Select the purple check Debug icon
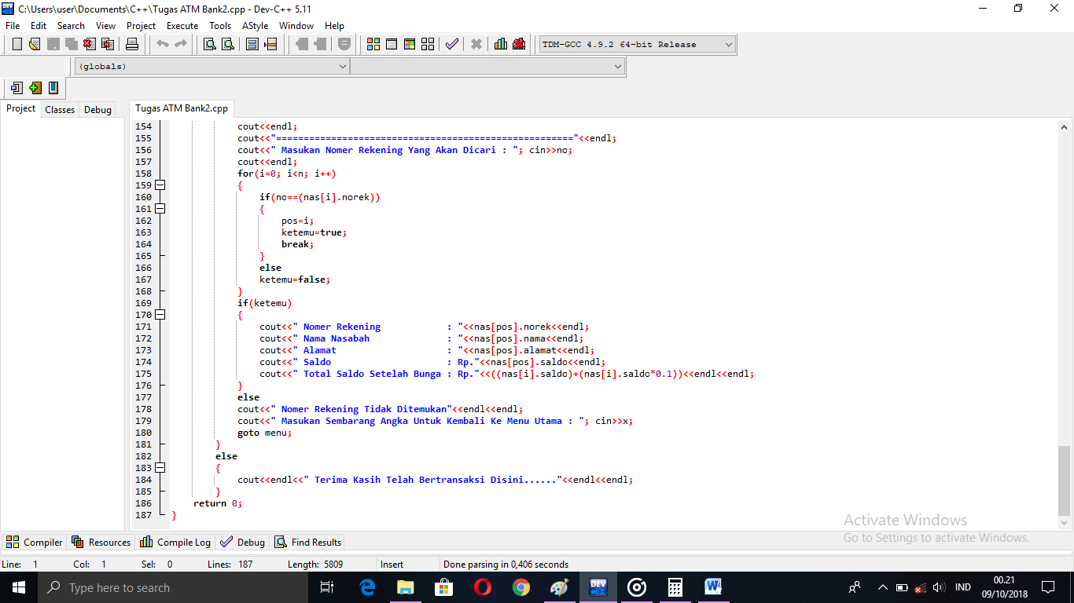Viewport: 1074px width, 603px height. click(x=451, y=44)
